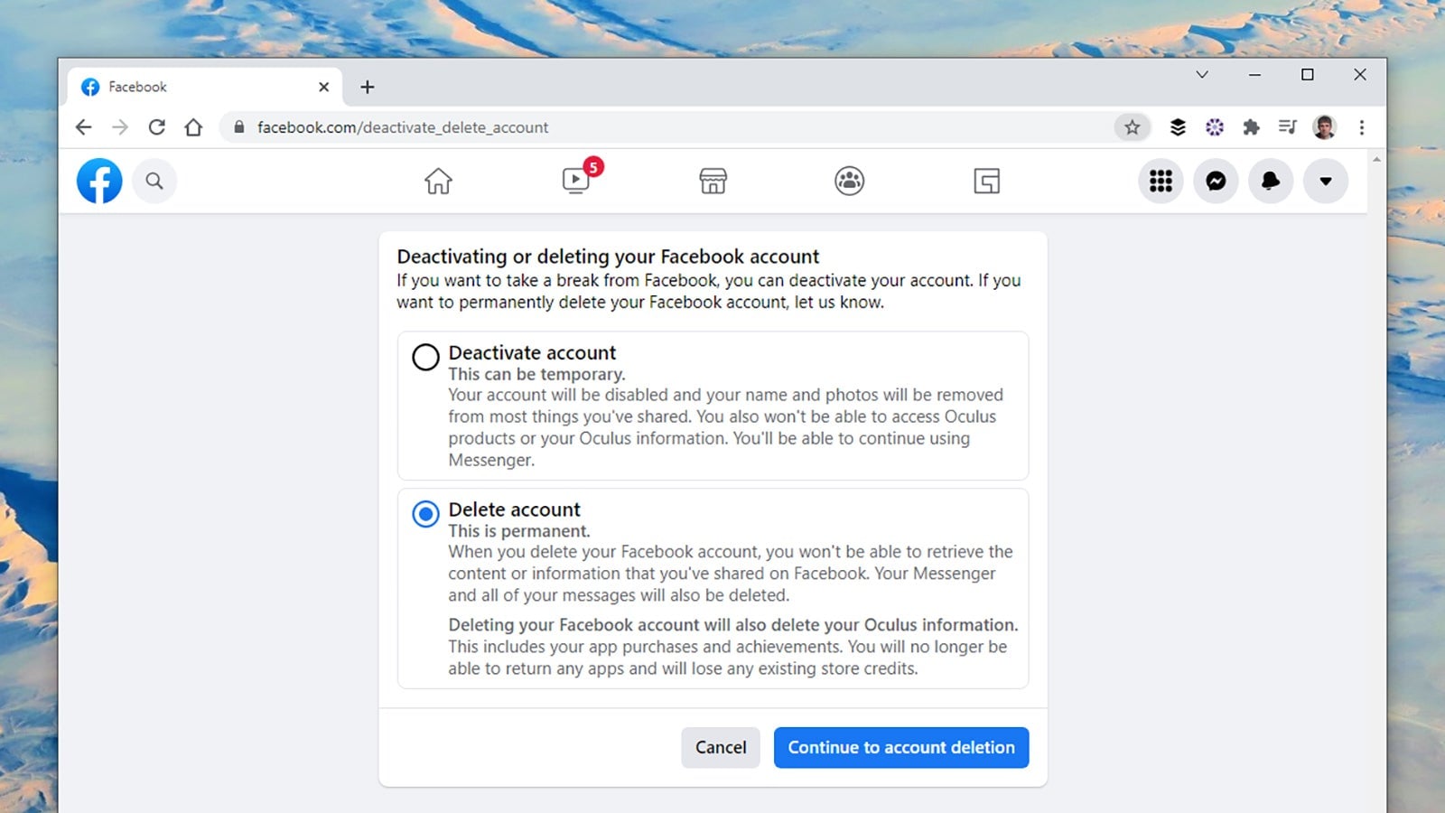The width and height of the screenshot is (1445, 813).
Task: Open Facebook search with the magnifier icon
Action: click(x=154, y=181)
